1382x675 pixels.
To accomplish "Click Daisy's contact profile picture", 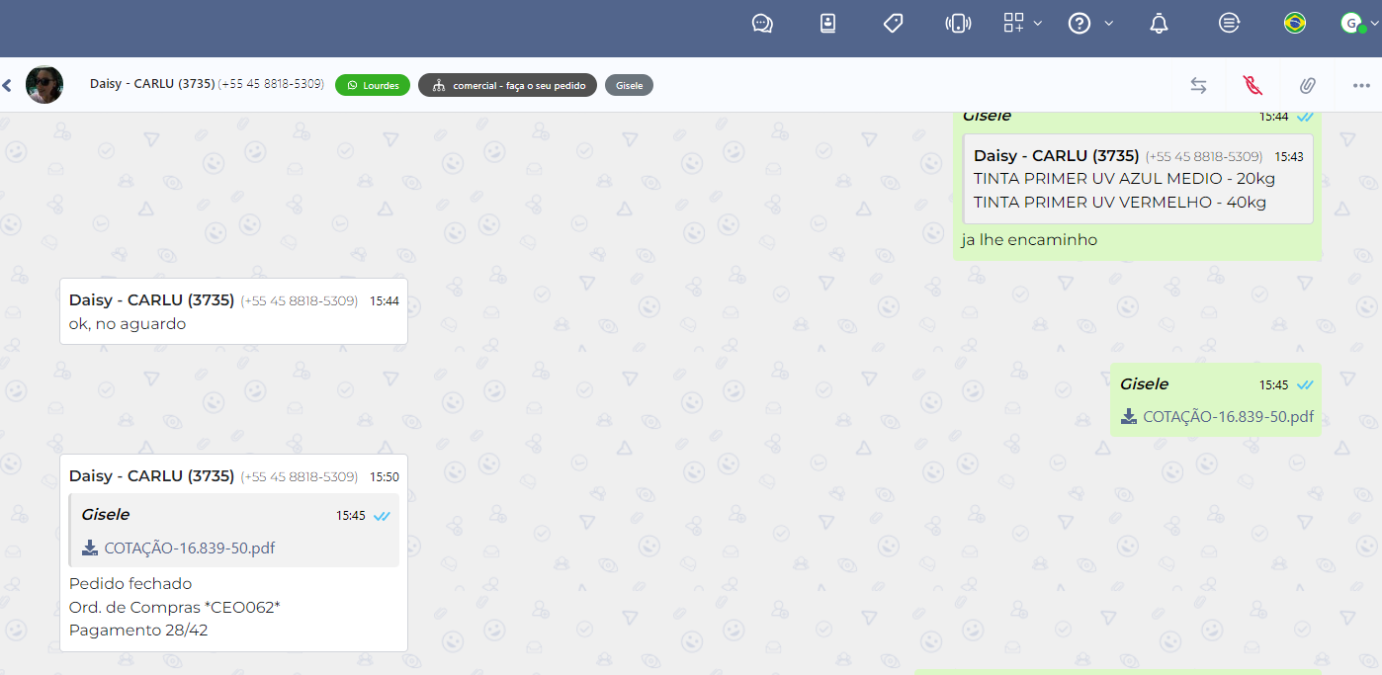I will pos(44,86).
